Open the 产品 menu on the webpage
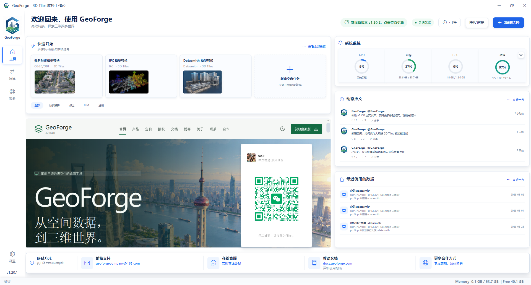This screenshot has height=285, width=531. click(136, 129)
